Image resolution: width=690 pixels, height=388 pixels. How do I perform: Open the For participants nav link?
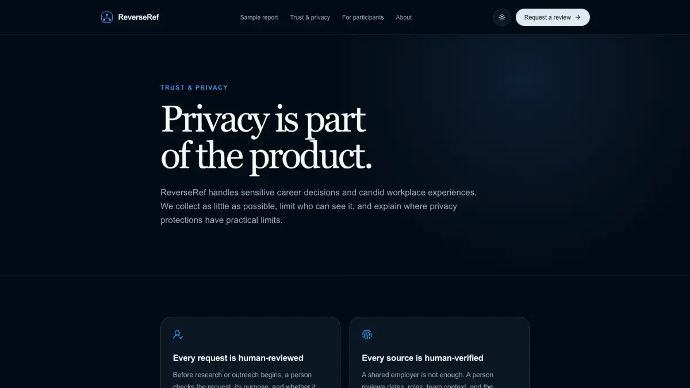[x=363, y=17]
